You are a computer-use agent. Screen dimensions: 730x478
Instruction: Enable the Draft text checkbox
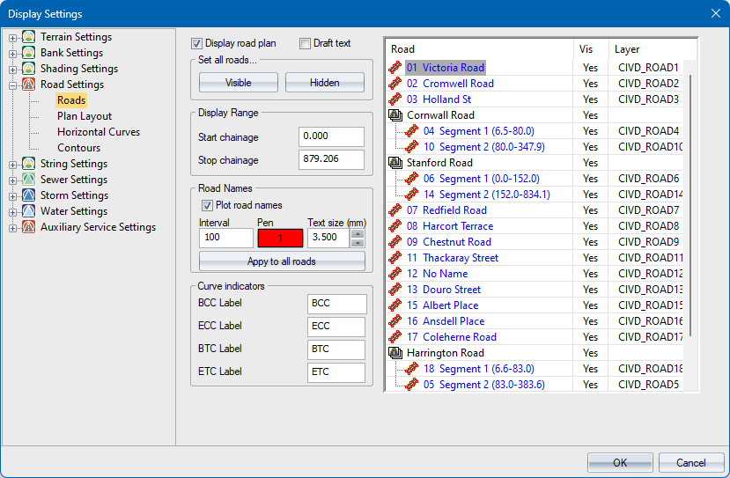point(305,43)
